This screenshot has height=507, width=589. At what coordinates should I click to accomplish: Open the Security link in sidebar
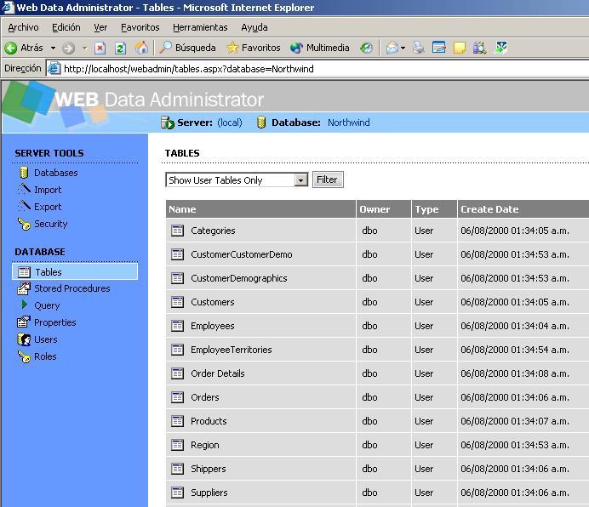click(x=51, y=224)
